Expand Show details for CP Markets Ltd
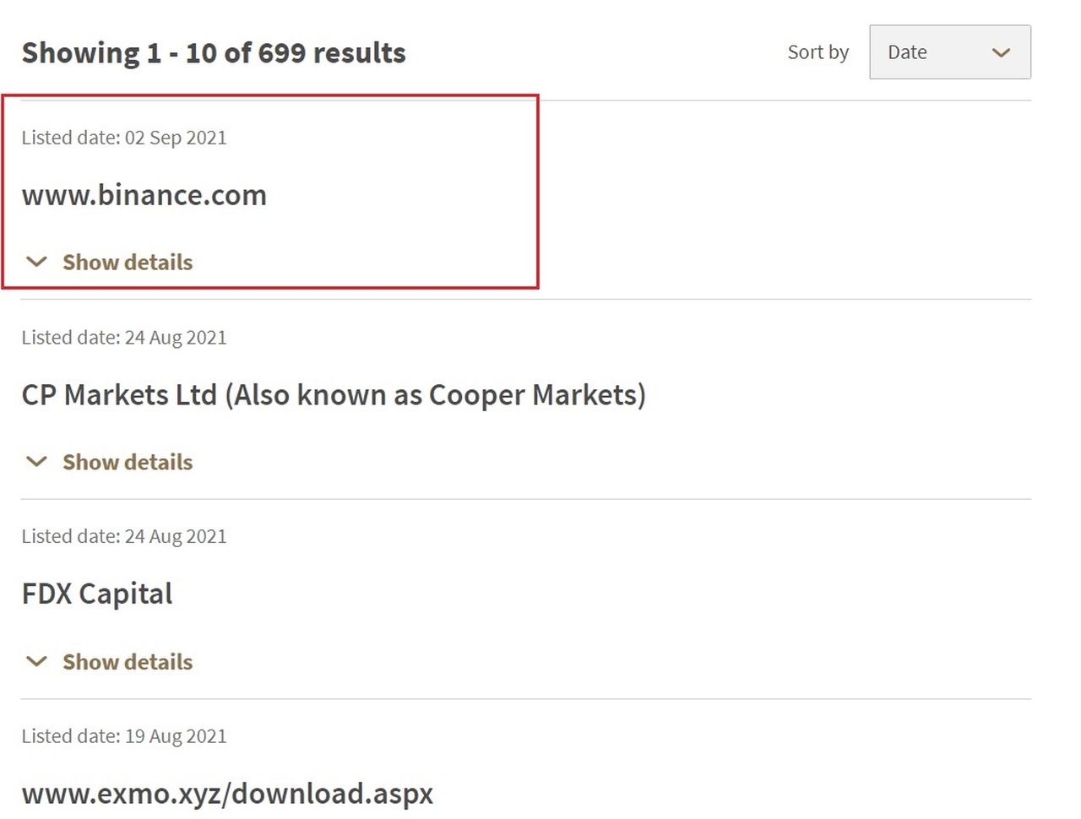The image size is (1081, 819). [x=110, y=463]
